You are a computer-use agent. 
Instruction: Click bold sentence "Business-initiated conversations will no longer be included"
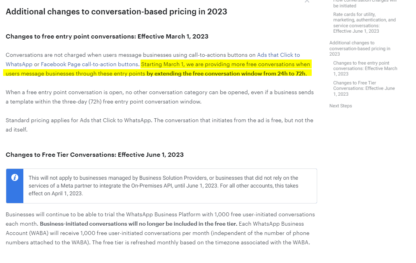click(x=138, y=224)
